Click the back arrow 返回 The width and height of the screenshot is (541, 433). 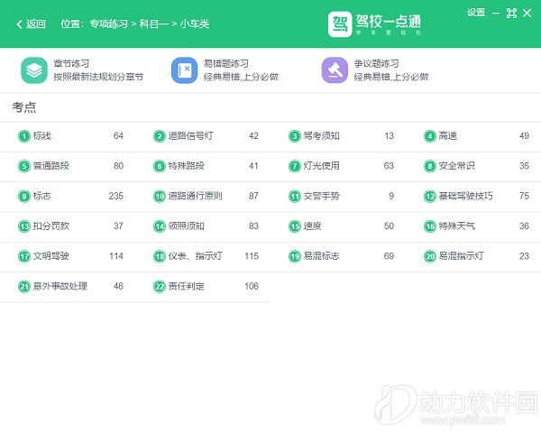pos(31,23)
